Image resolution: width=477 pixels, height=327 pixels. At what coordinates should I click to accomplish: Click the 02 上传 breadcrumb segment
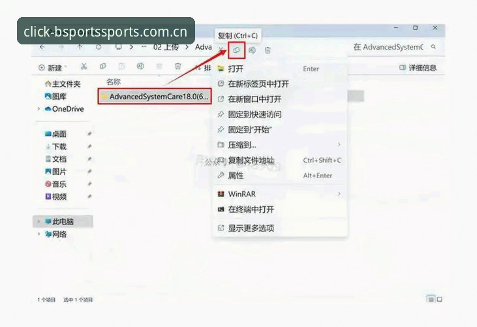166,47
